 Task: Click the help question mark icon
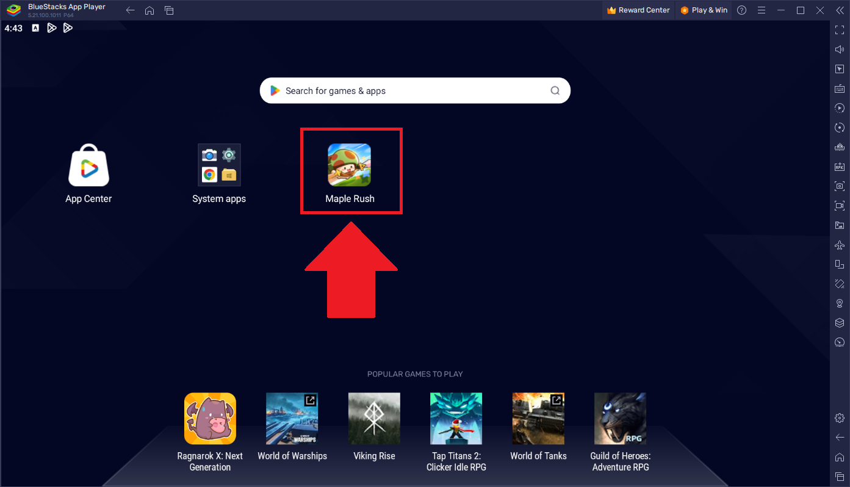(x=741, y=10)
